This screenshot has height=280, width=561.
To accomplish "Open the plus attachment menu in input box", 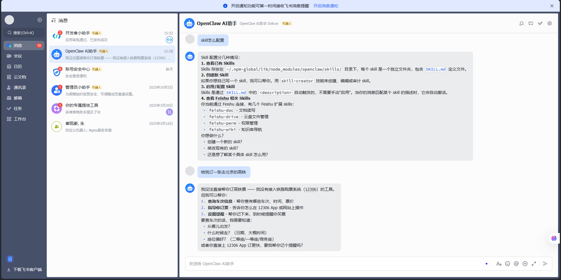I will click(525, 264).
